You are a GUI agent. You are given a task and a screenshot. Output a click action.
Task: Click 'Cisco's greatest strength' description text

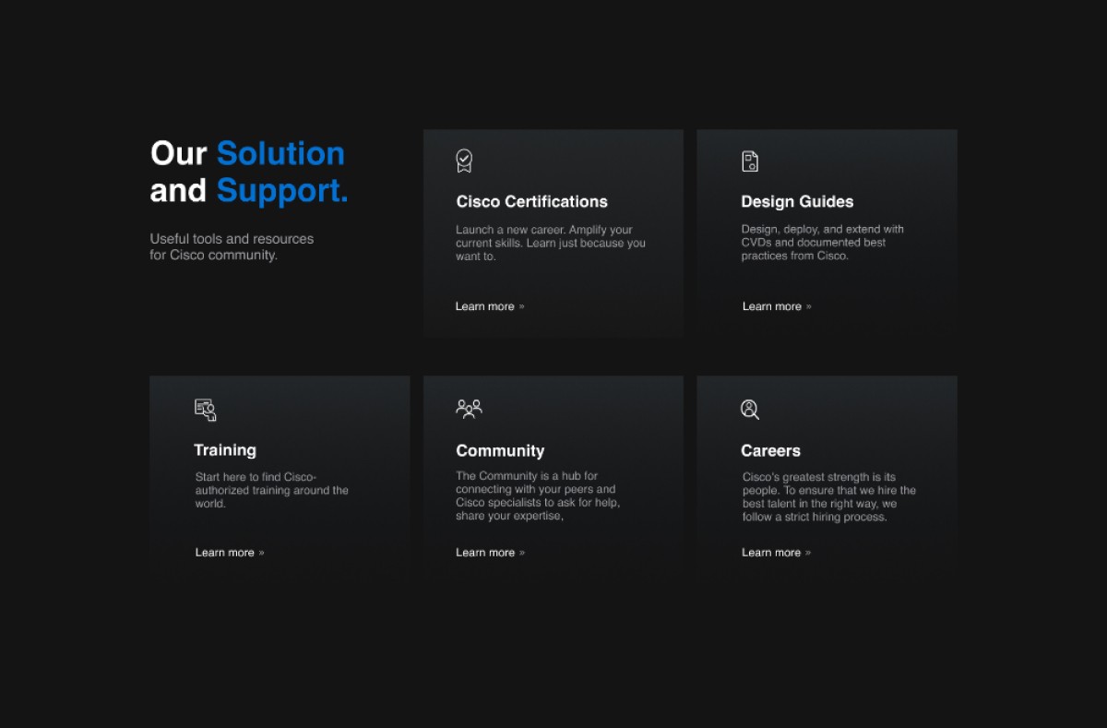coord(829,497)
